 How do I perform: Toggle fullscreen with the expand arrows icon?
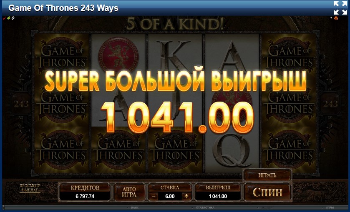pyautogui.click(x=340, y=8)
